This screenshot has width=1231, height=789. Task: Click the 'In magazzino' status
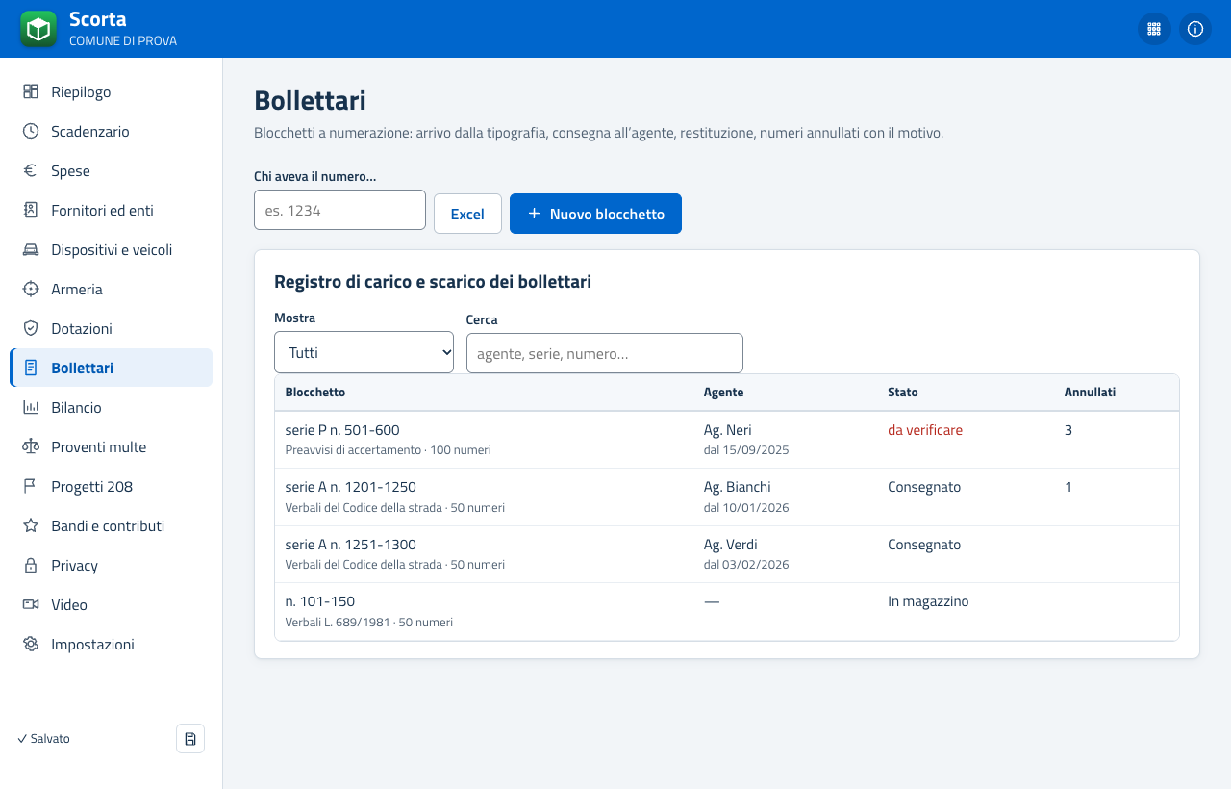pyautogui.click(x=928, y=601)
